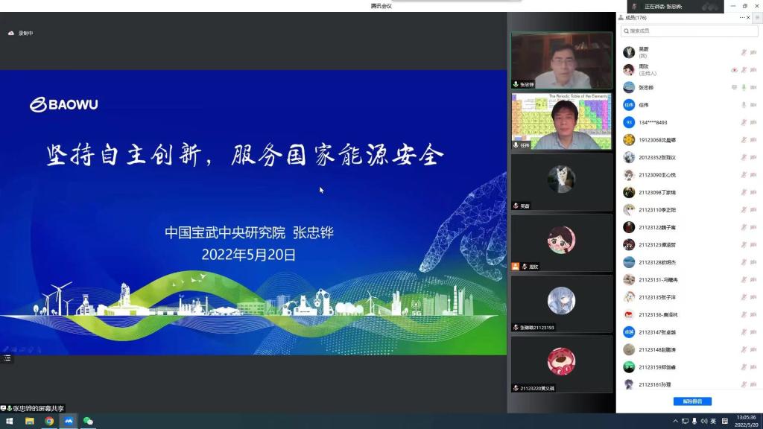Image resolution: width=763 pixels, height=429 pixels.
Task: Close the 成员 members panel
Action: point(750,17)
